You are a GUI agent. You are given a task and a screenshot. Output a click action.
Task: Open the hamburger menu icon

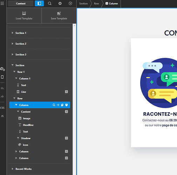[2, 3]
